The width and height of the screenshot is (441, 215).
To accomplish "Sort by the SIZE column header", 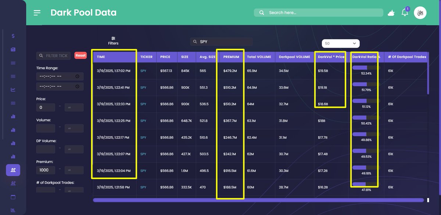I will (x=187, y=57).
